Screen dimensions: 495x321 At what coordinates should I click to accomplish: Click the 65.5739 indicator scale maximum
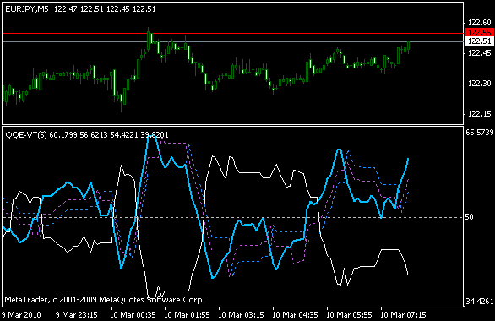point(480,133)
